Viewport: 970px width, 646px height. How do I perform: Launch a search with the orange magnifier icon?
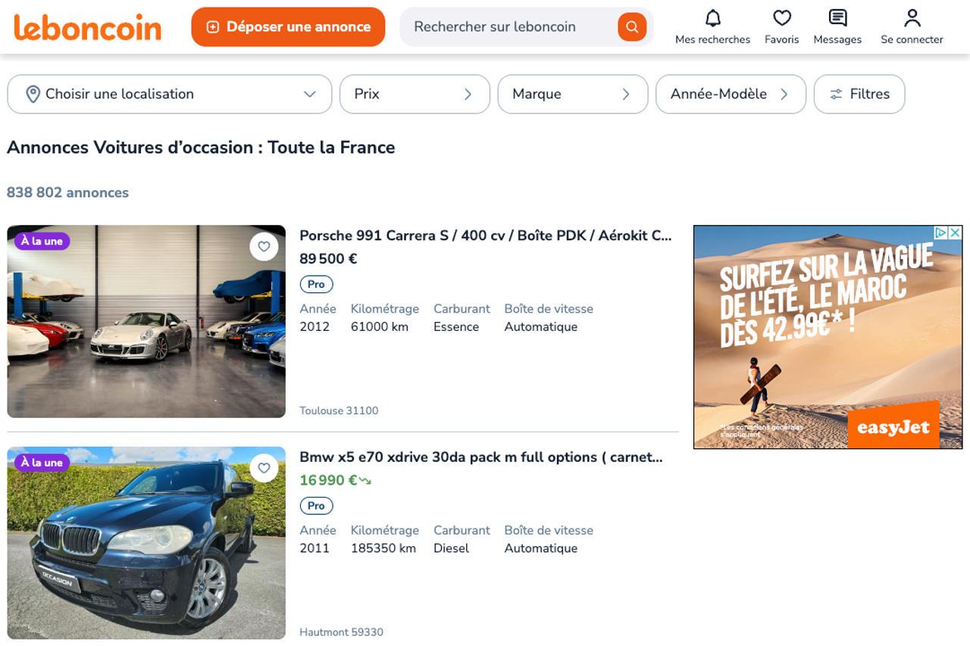coord(631,26)
